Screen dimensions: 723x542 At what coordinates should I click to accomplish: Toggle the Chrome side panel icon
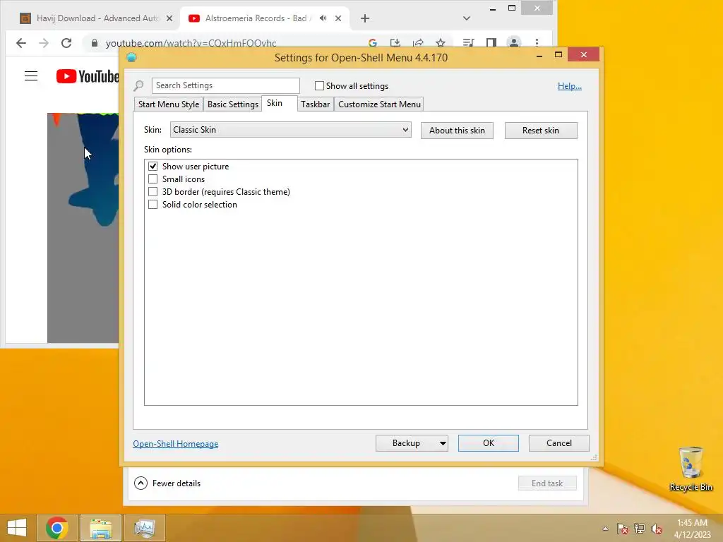[491, 43]
